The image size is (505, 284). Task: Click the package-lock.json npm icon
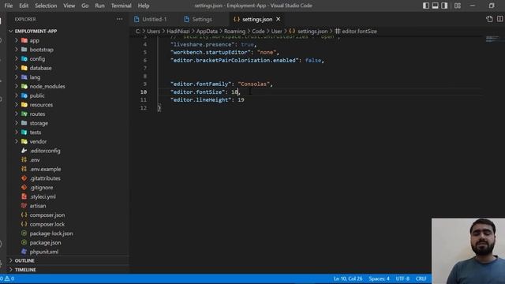tap(24, 234)
